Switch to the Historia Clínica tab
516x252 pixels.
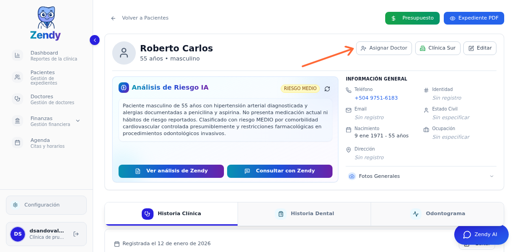[x=171, y=213]
